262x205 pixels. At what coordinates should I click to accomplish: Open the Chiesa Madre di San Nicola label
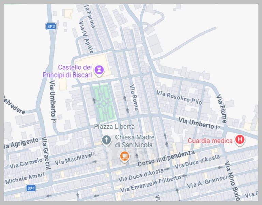pos(135,141)
